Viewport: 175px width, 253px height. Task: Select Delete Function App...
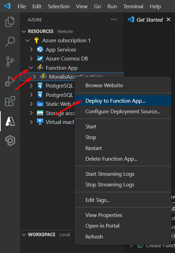click(123, 159)
